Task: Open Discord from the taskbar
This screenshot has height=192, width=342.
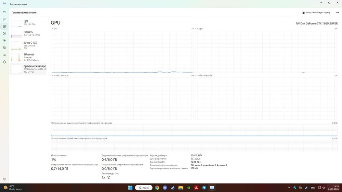Action: pos(165,188)
